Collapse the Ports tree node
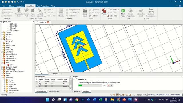The height and width of the screenshot is (103, 183). 2,63
